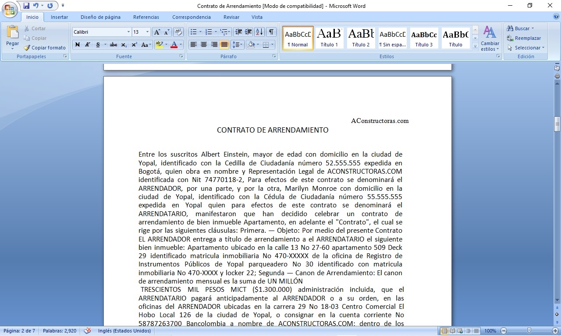Align text left
The image size is (561, 336).
[193, 45]
